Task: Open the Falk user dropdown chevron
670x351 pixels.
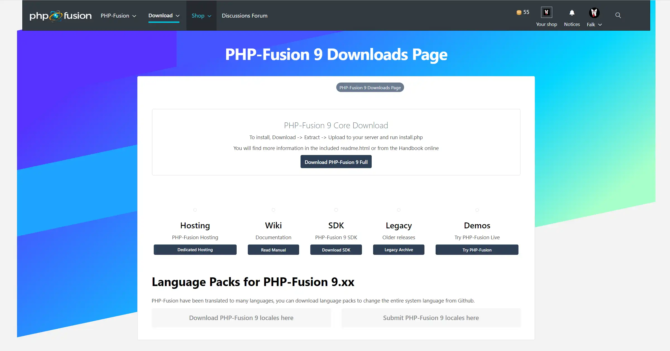Action: tap(600, 25)
